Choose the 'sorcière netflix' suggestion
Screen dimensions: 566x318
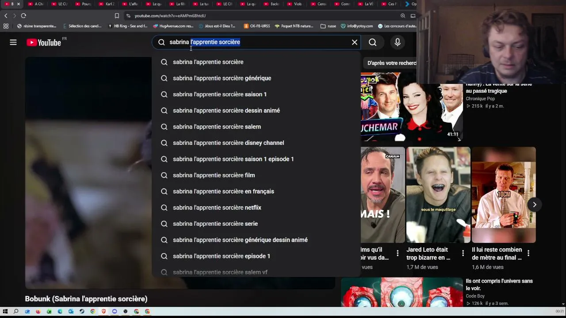coord(256,208)
